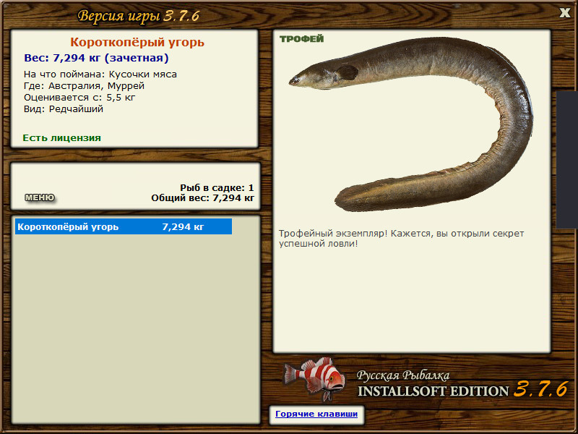Screen dimensions: 578x434
Task: Click the Версия игры 3.7.6 header
Action: (x=139, y=16)
